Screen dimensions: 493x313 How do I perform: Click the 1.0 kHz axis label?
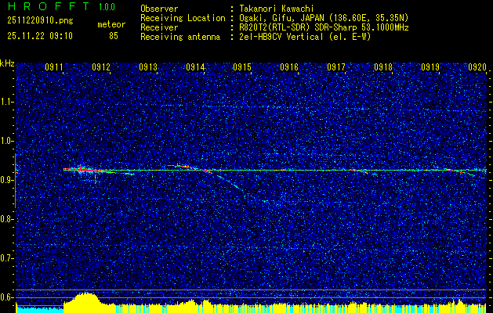pos(6,141)
